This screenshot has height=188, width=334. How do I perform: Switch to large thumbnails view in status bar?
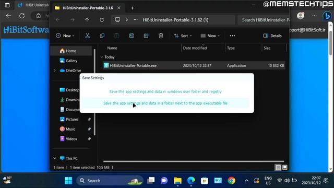(285, 168)
